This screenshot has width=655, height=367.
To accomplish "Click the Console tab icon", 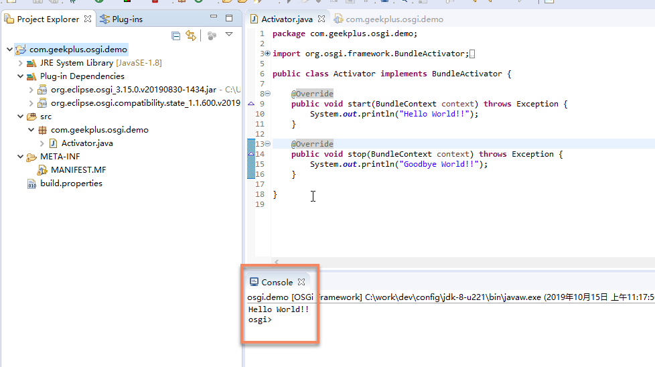I will 254,282.
